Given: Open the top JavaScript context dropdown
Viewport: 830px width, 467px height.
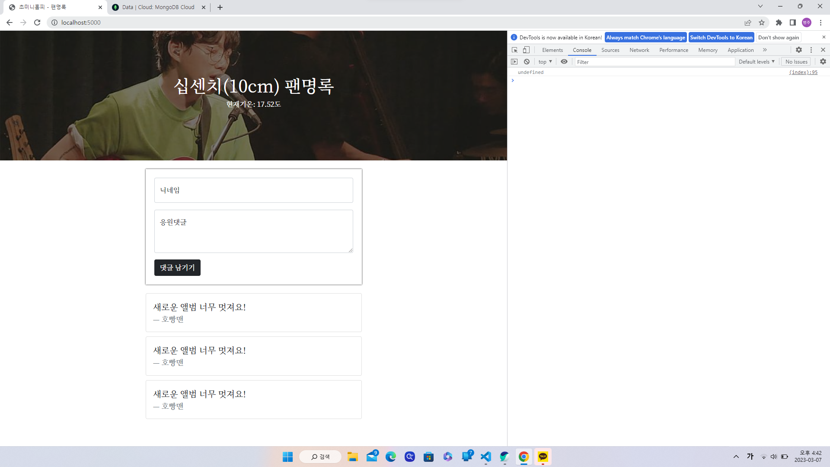Looking at the screenshot, I should [545, 62].
